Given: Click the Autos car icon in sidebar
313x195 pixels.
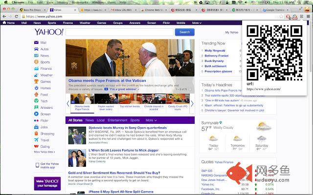Looking at the screenshot, I should [36, 49].
